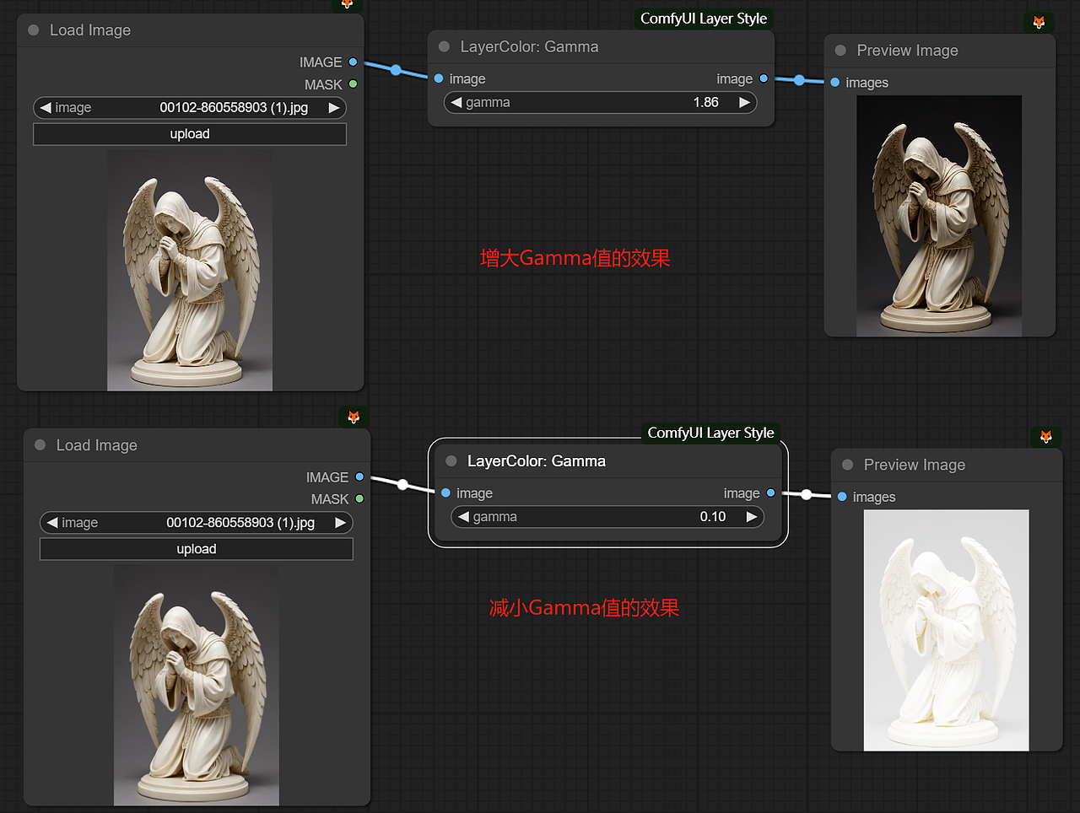The width and height of the screenshot is (1080, 813).
Task: Click the images input port on the lower Preview Image node
Action: coord(842,497)
